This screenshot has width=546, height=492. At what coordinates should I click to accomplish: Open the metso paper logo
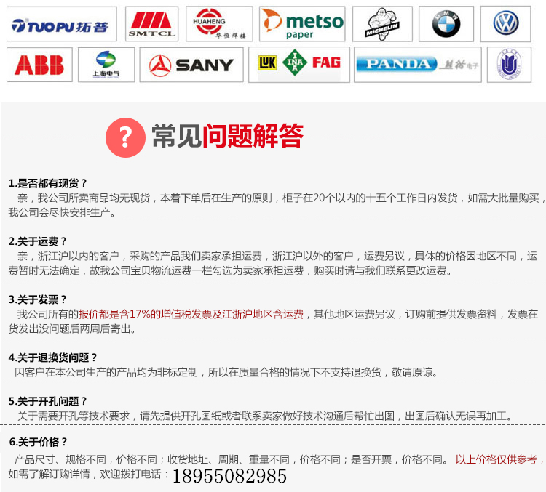[x=302, y=24]
